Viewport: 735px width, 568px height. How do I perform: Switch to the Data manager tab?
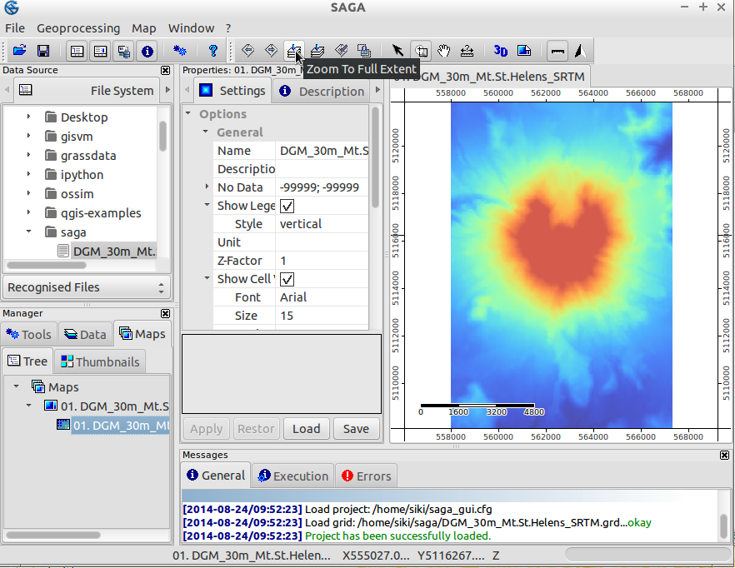coord(85,334)
